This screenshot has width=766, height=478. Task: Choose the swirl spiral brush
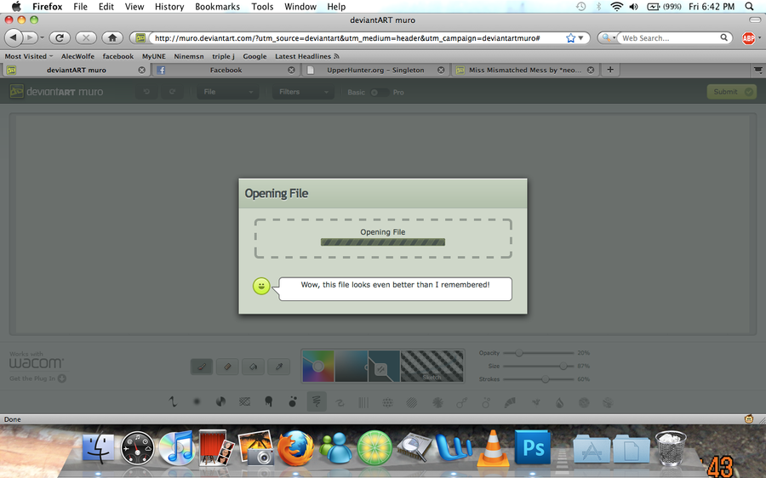340,402
